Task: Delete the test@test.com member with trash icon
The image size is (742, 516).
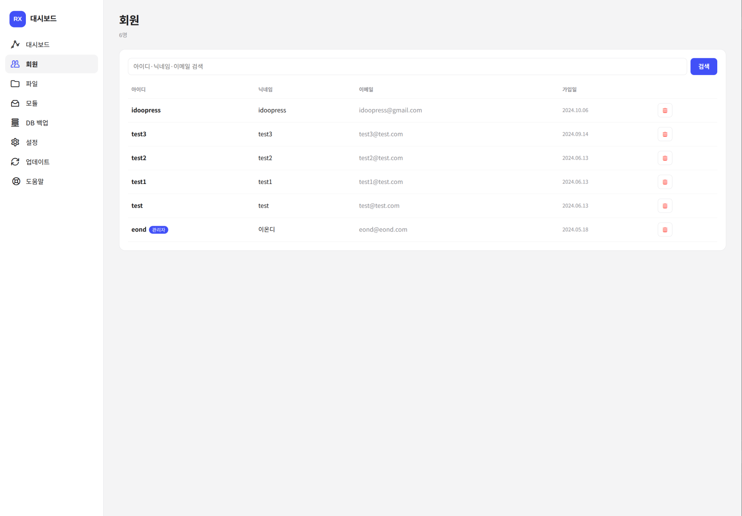Action: tap(665, 206)
